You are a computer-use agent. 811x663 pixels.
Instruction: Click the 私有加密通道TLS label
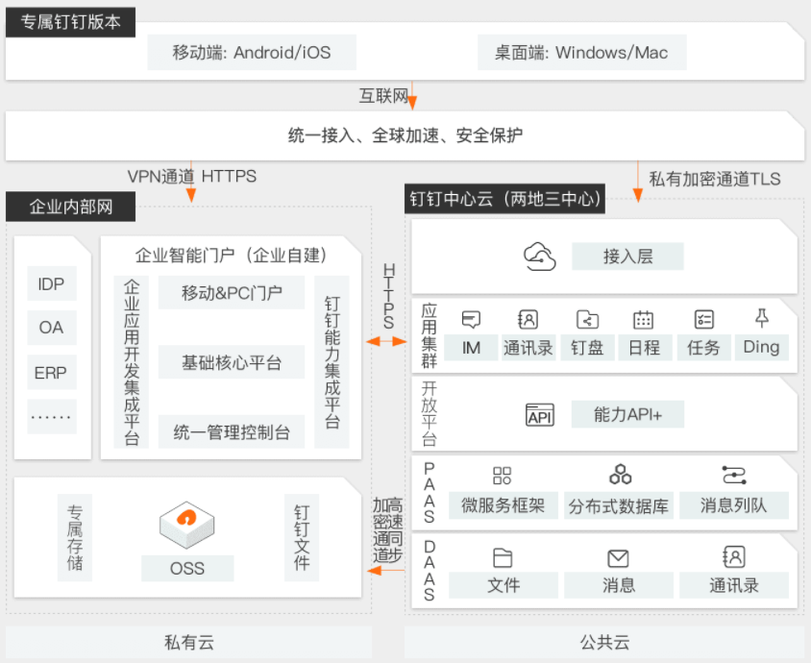(715, 179)
